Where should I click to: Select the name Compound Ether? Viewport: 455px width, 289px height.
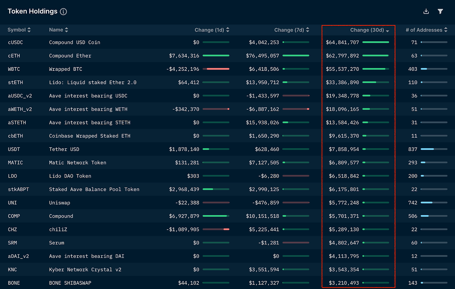tap(70, 56)
